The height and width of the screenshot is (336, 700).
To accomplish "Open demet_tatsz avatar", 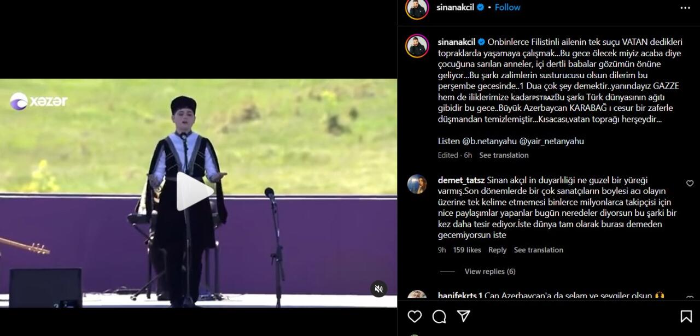I will pyautogui.click(x=417, y=185).
